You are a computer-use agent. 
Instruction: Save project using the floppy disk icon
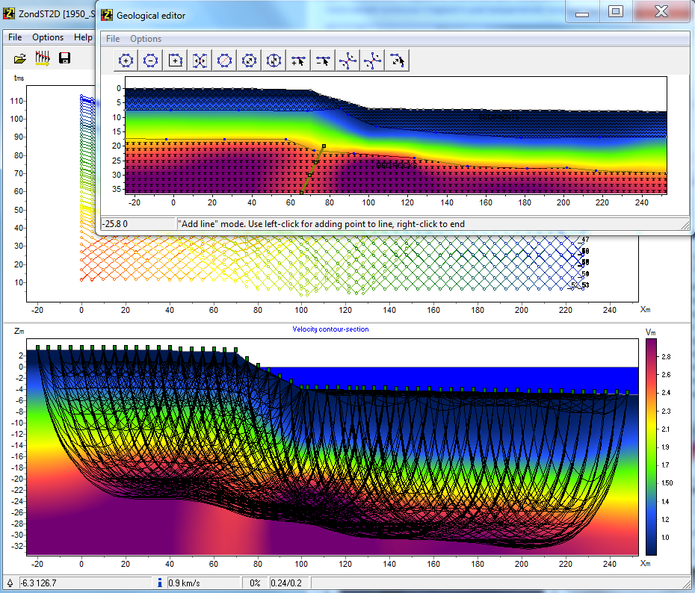(x=65, y=58)
